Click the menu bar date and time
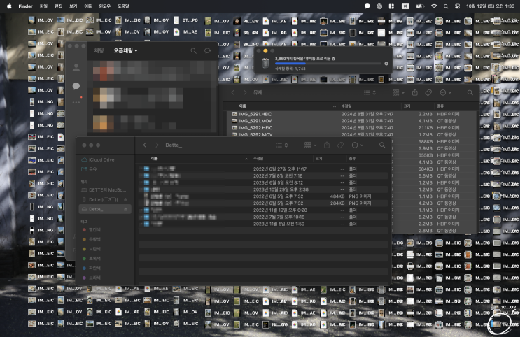Screen dimensions: 520x337 point(490,6)
